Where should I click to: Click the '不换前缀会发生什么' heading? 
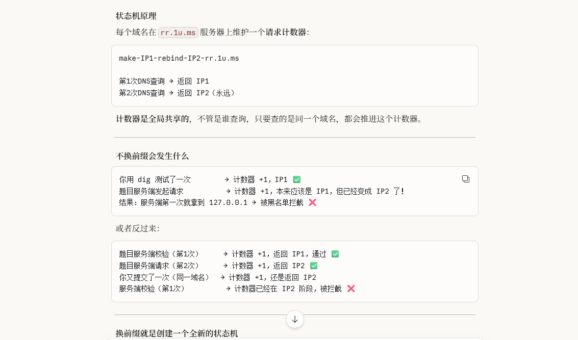(152, 156)
